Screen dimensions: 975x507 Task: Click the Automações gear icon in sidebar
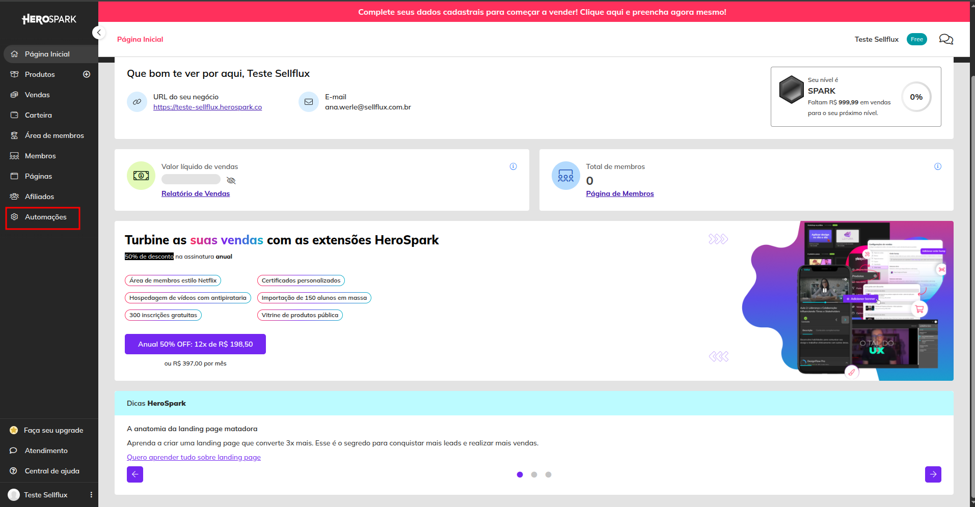(14, 217)
